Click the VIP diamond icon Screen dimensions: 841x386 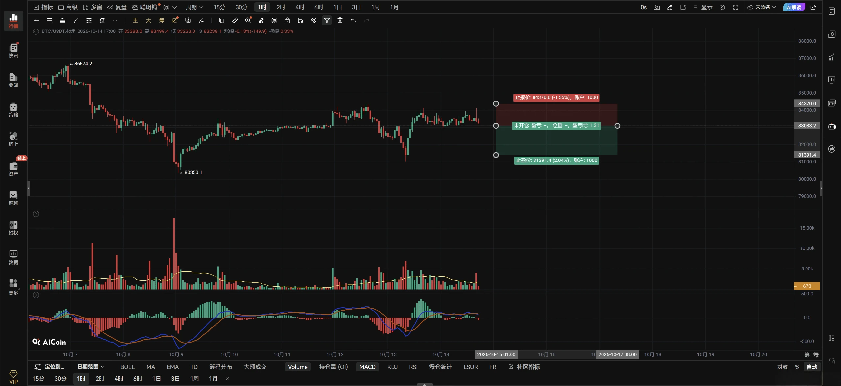(x=13, y=377)
